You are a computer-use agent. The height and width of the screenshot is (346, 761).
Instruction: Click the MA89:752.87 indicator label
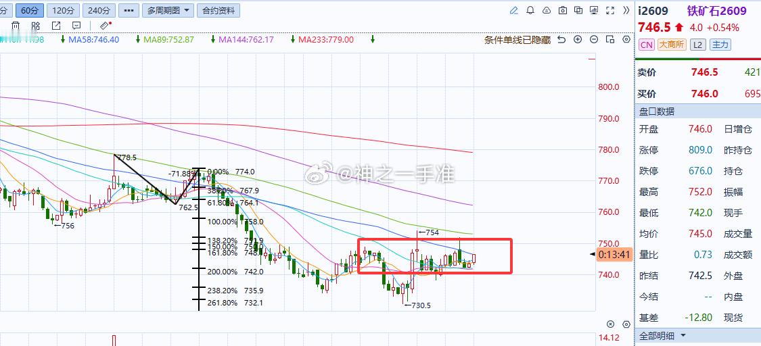[x=169, y=40]
